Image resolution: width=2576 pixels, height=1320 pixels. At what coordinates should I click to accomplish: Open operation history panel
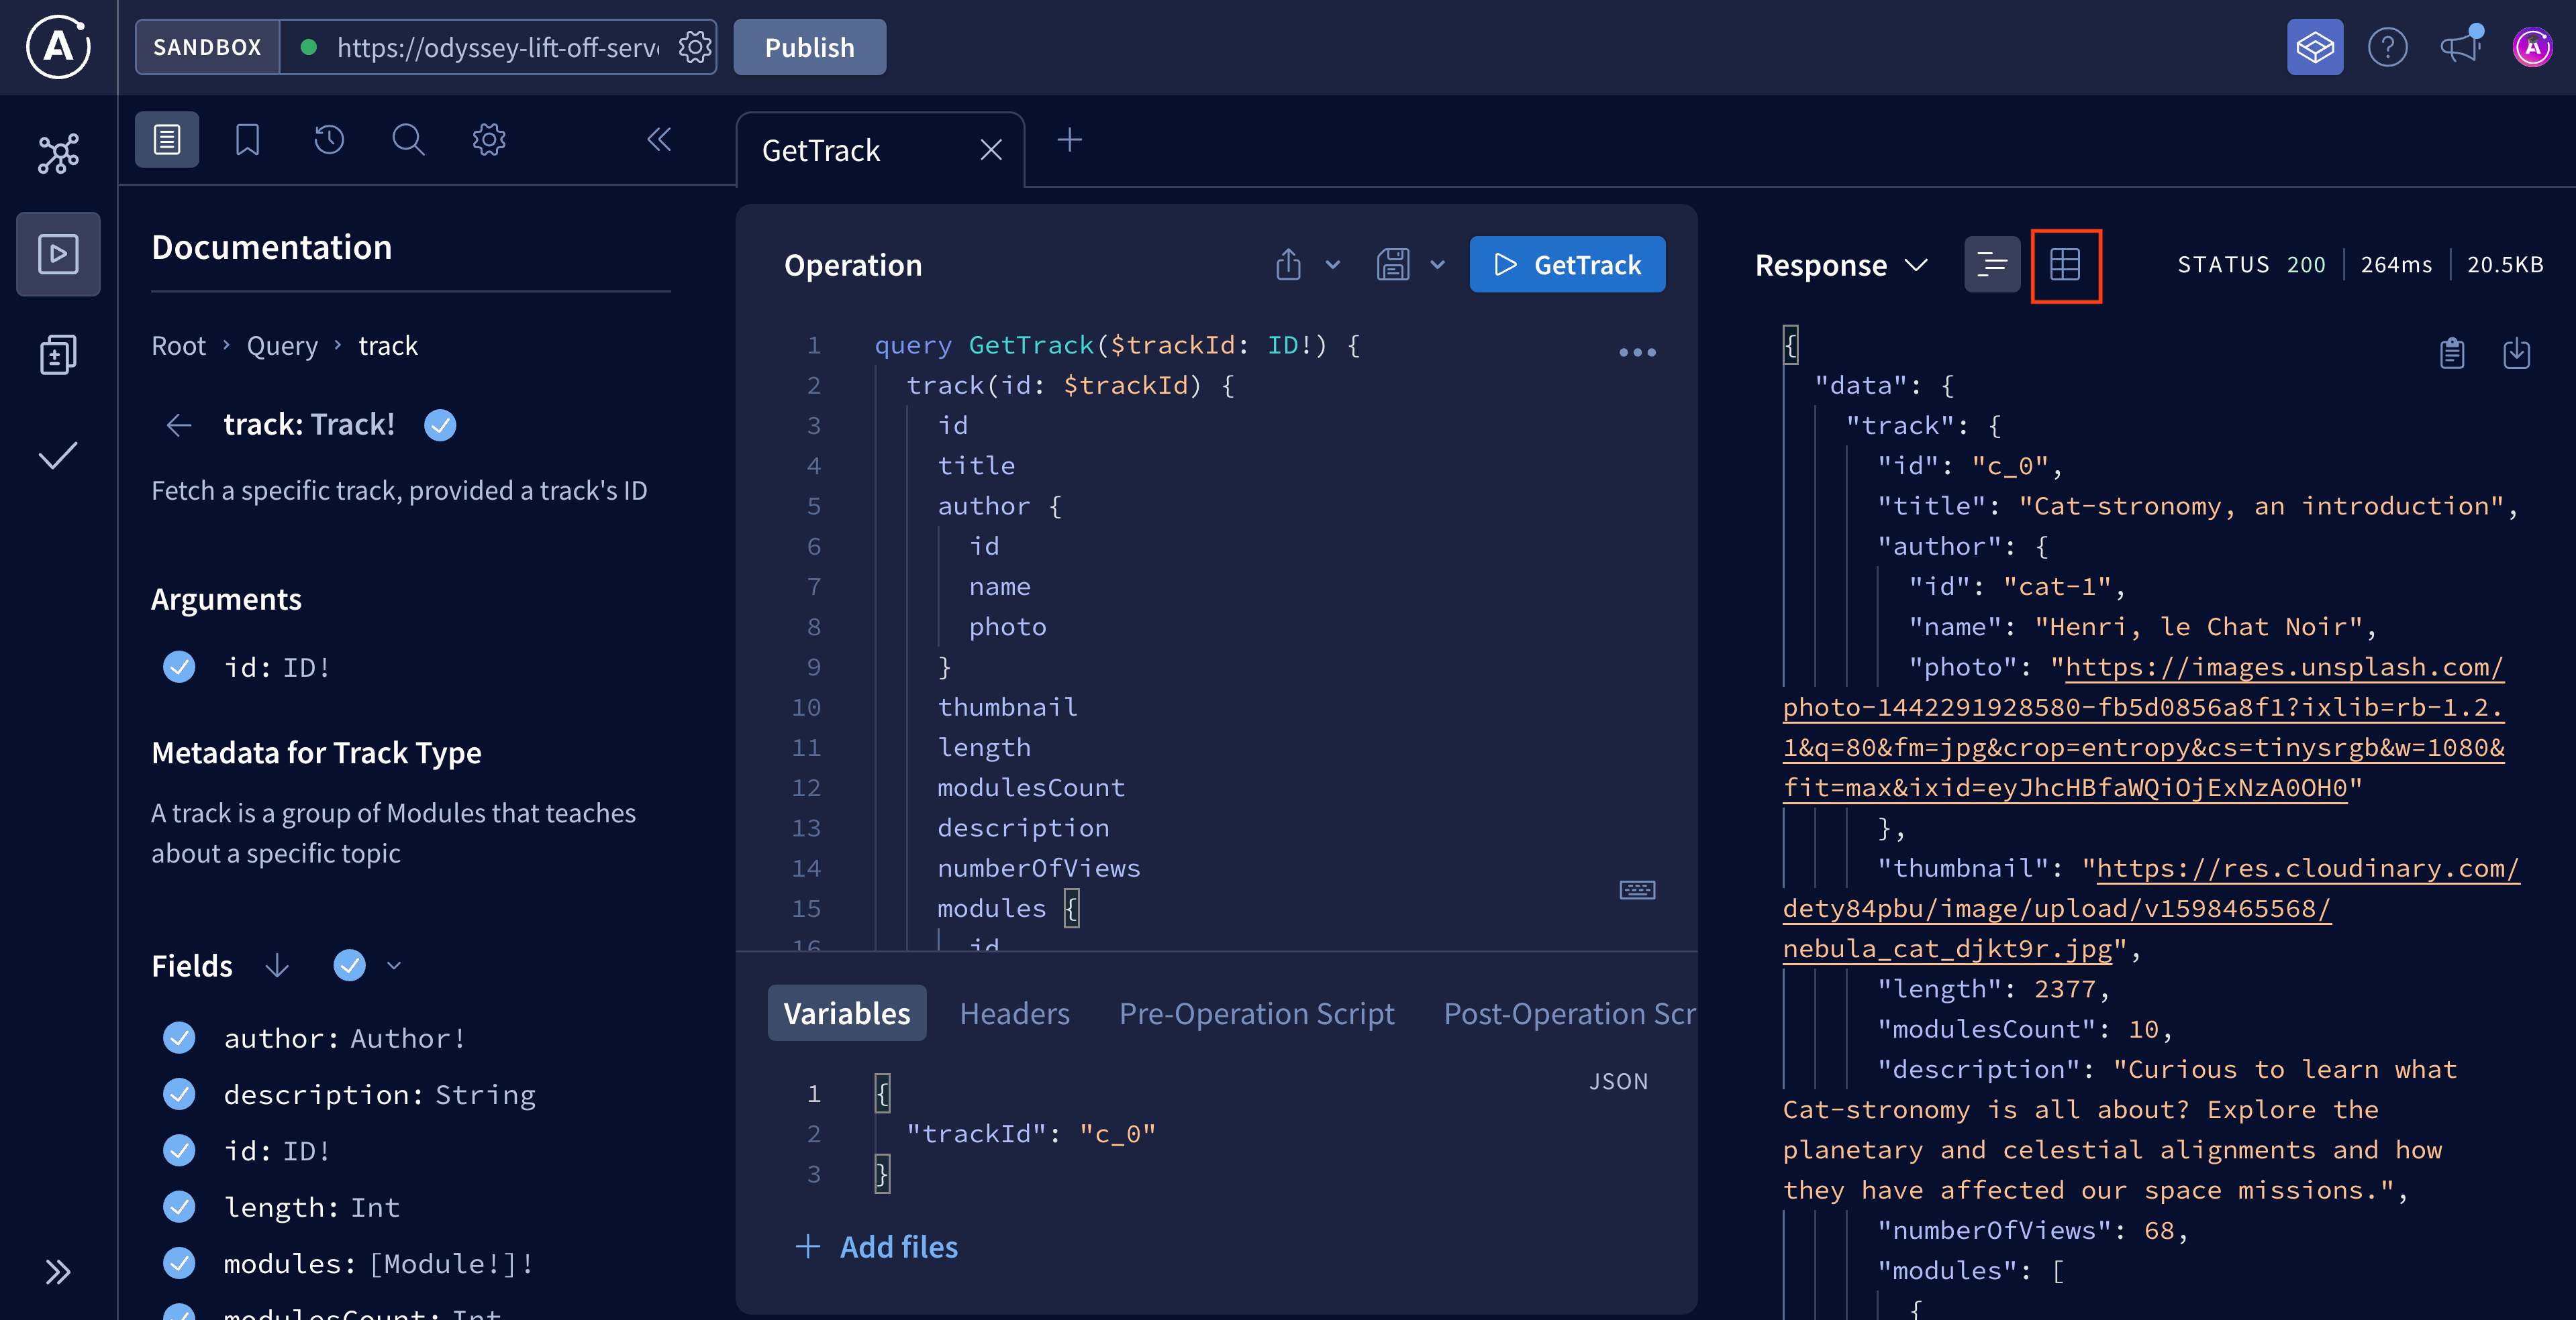[329, 140]
